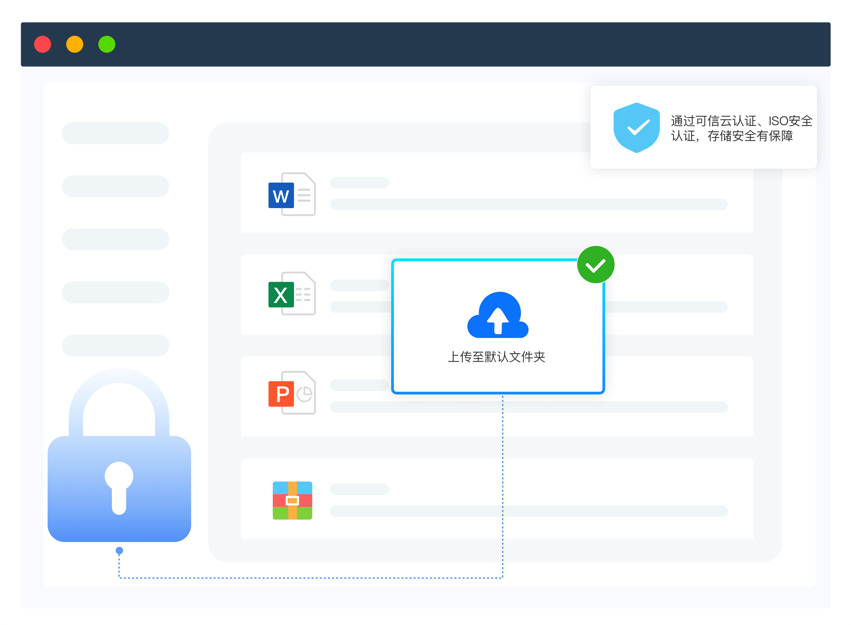
Task: Click the blue shield checkmark icon
Action: pyautogui.click(x=636, y=128)
